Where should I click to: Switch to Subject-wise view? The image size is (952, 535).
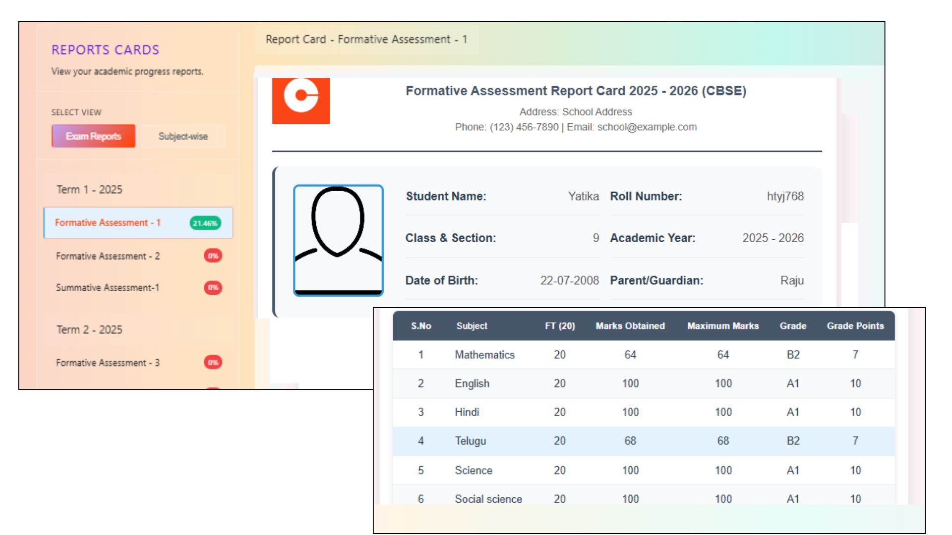[183, 136]
